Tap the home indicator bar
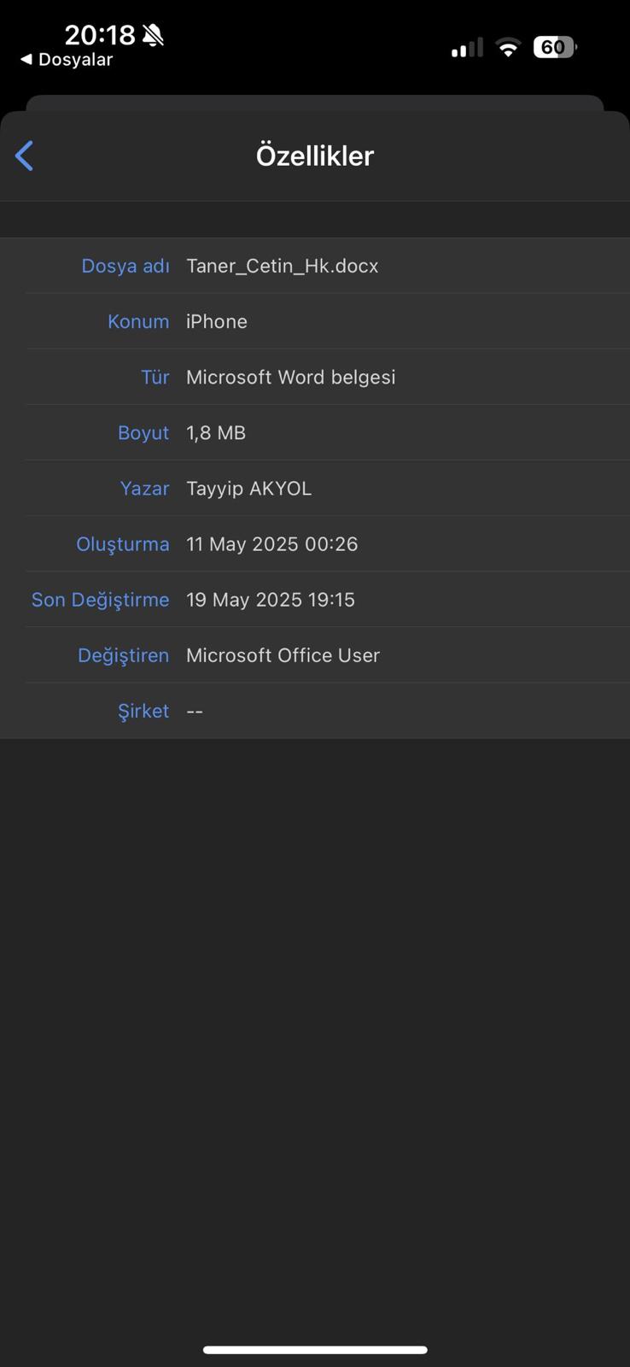This screenshot has height=1367, width=630. [x=315, y=1350]
